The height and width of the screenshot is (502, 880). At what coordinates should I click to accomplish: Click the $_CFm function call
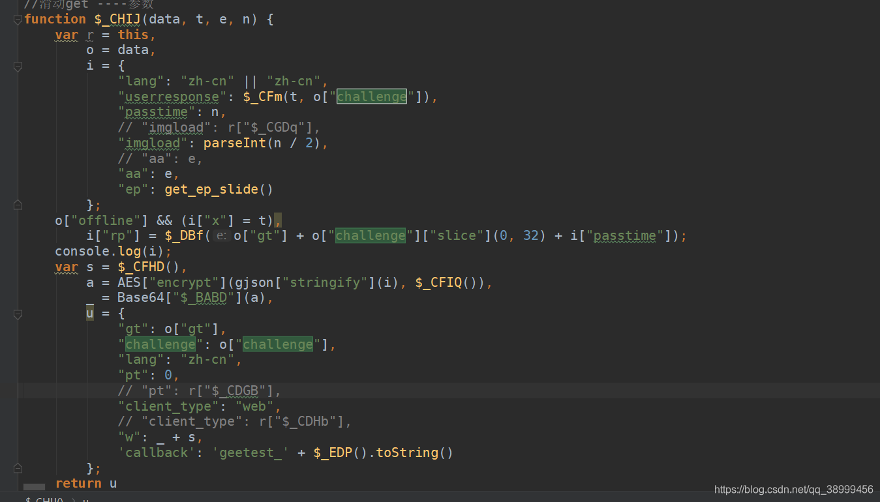pyautogui.click(x=262, y=97)
